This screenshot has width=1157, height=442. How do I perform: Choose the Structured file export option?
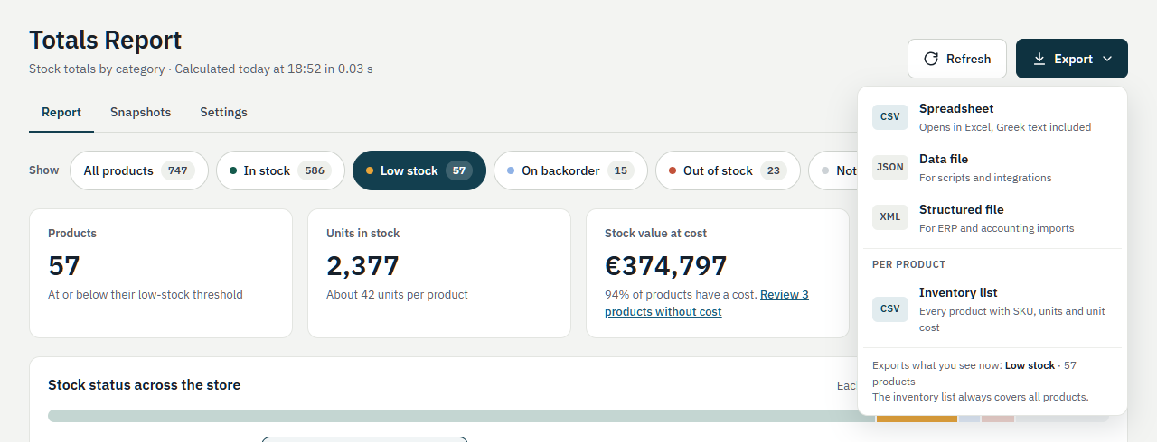pos(992,218)
